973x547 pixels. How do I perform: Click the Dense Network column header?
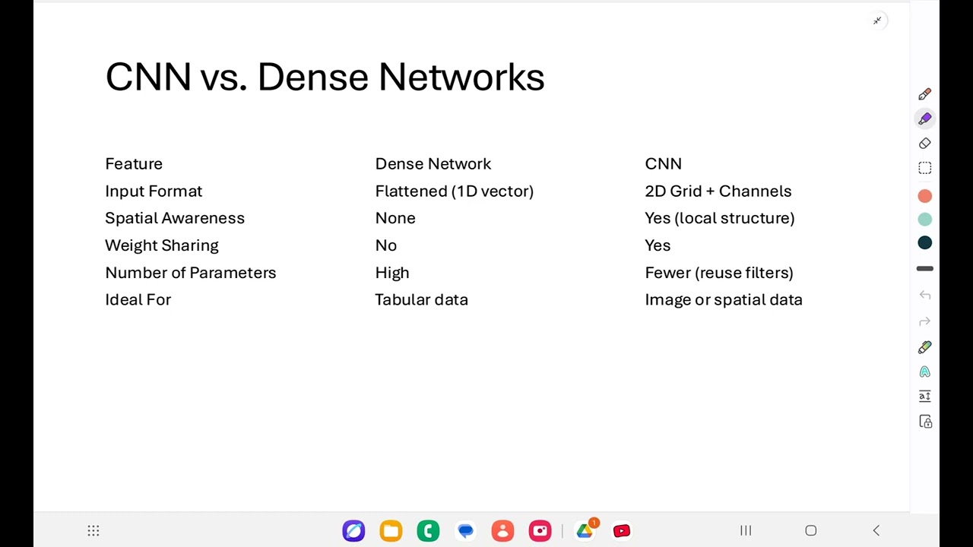[433, 163]
